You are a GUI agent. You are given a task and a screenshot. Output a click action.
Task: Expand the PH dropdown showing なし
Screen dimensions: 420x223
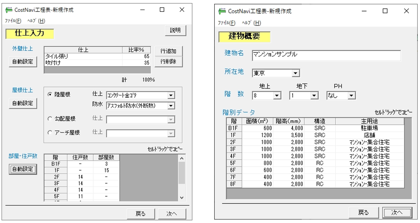click(x=351, y=96)
